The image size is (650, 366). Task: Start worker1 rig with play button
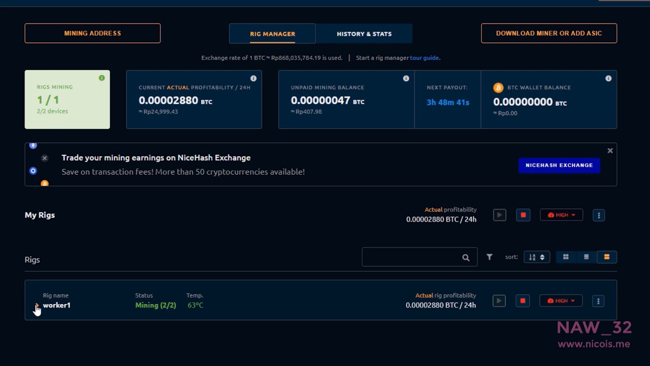[x=499, y=301]
